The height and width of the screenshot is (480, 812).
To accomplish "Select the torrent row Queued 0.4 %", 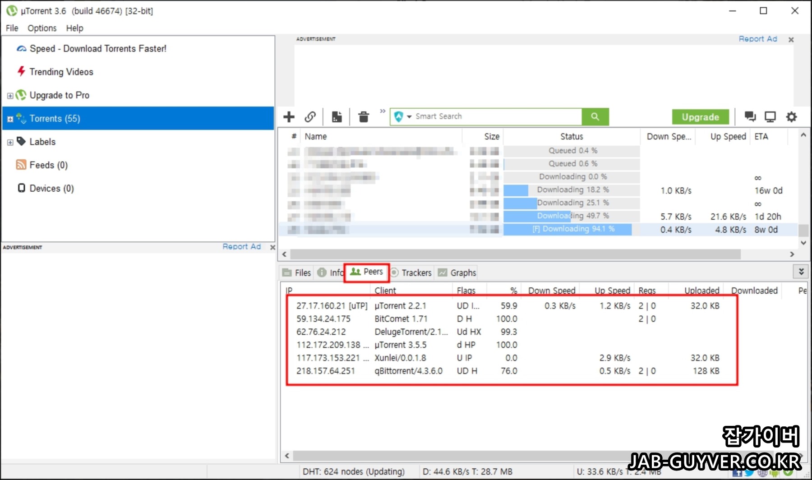I will [x=538, y=151].
